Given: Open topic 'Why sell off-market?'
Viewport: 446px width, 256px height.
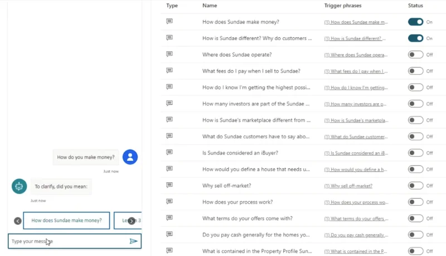Looking at the screenshot, I should [x=227, y=186].
